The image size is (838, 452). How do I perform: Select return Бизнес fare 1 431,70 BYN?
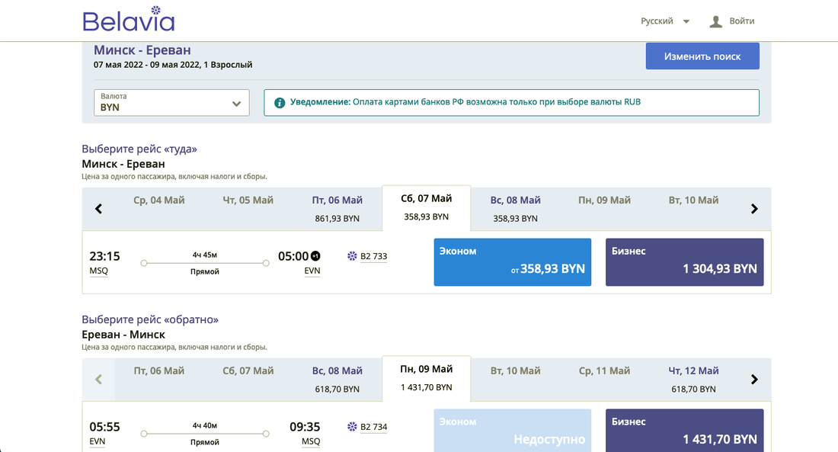[x=684, y=431]
